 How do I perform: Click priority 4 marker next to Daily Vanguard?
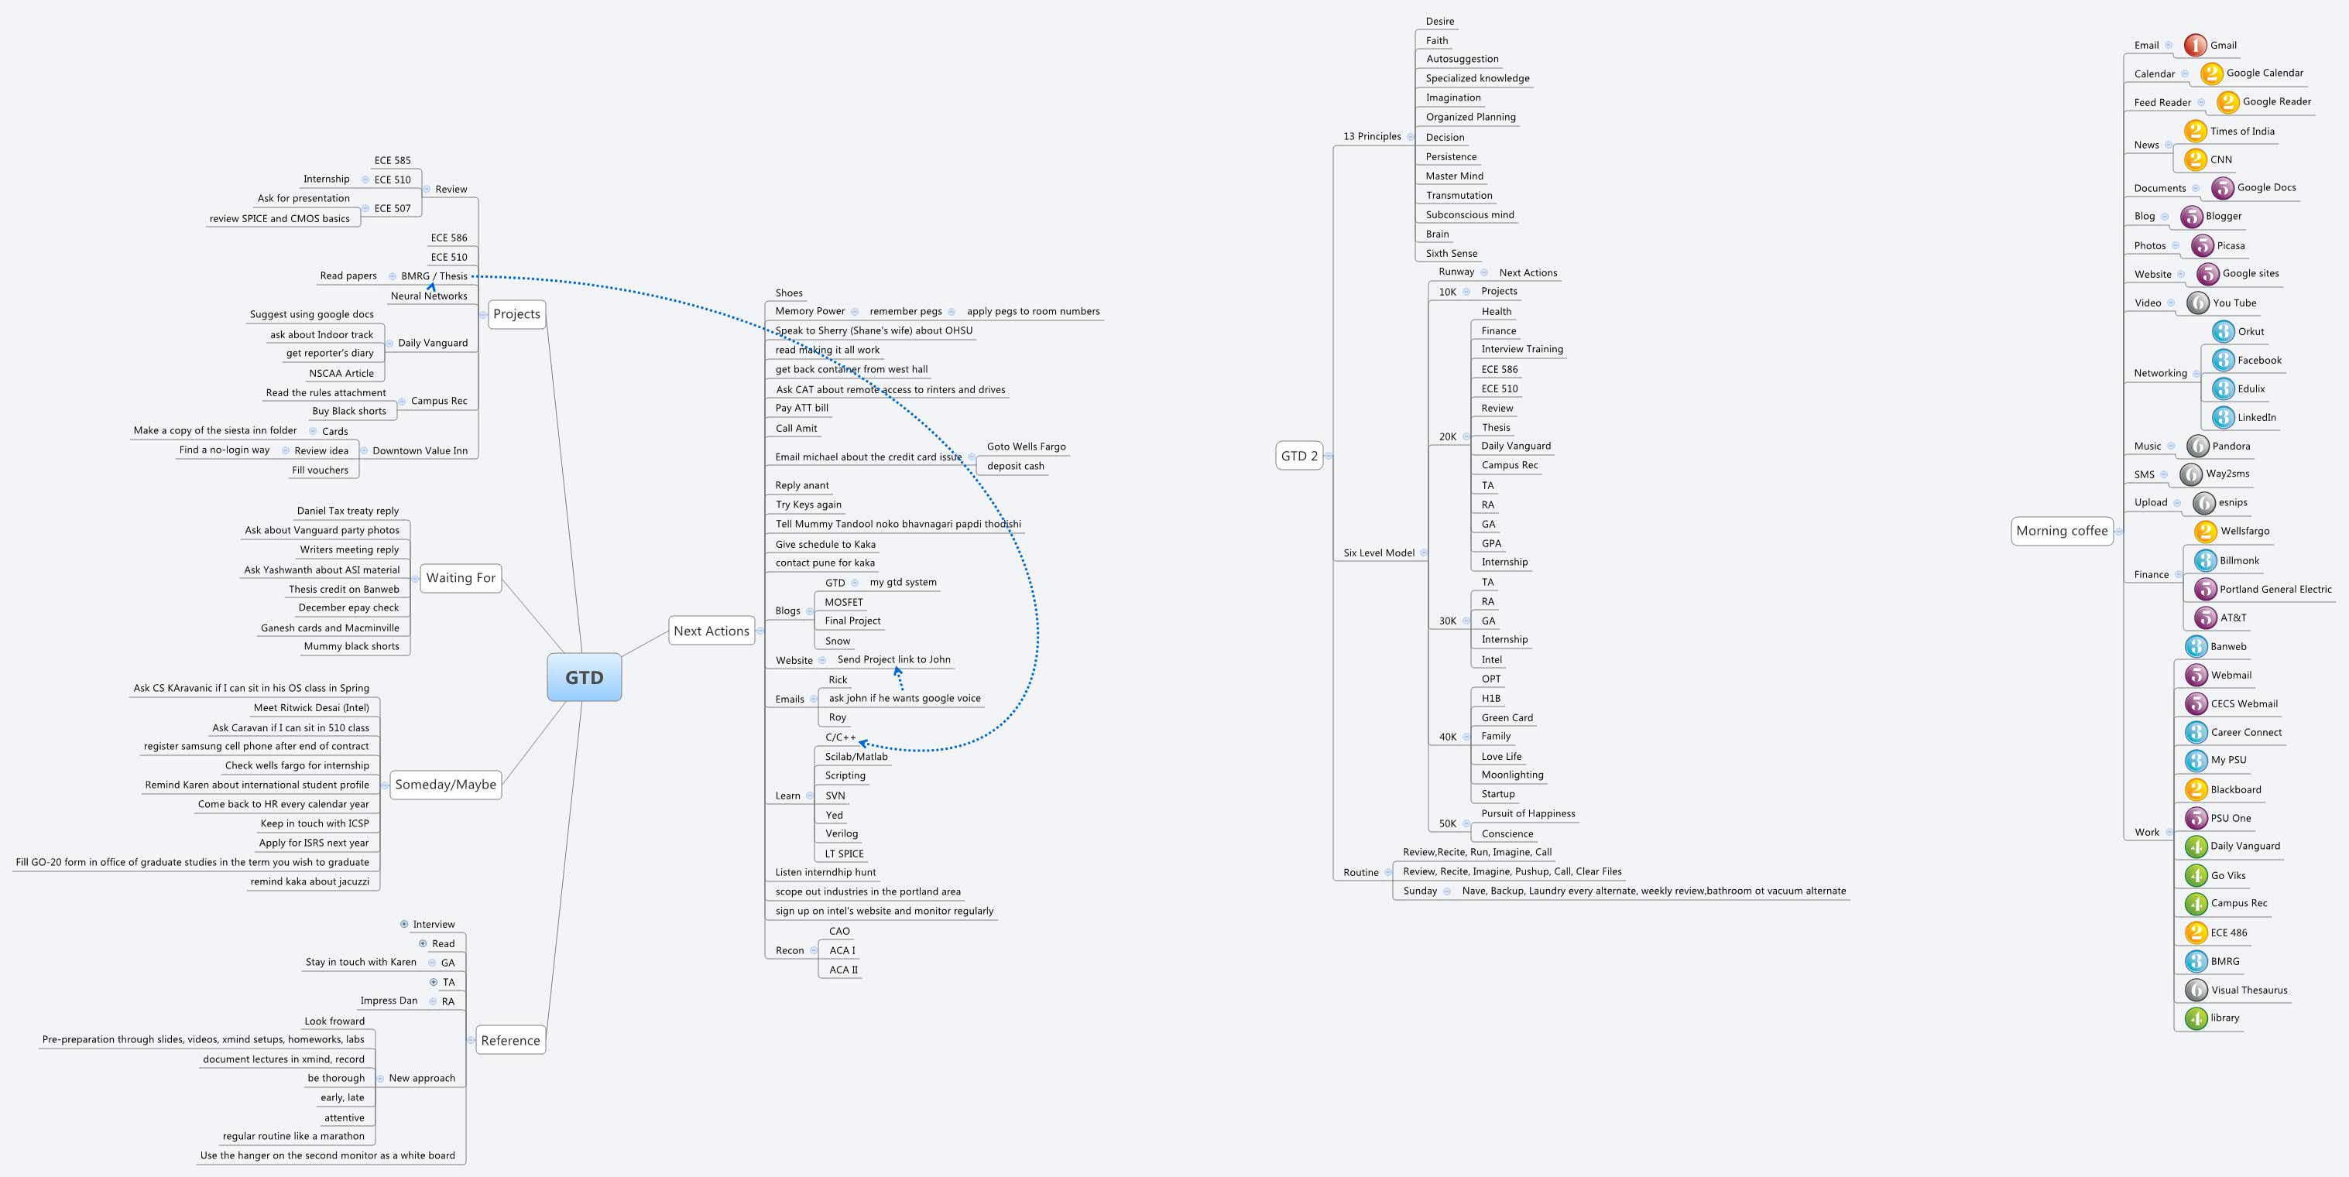2196,846
